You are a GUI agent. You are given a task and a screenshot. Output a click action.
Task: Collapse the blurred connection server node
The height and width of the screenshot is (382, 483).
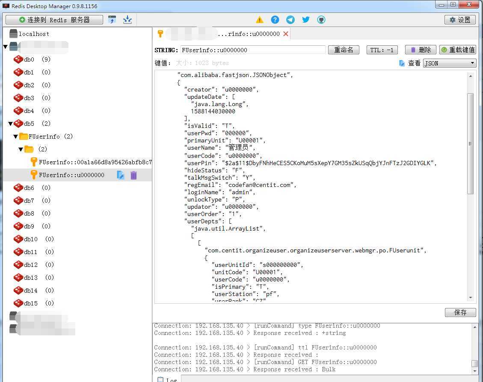coord(5,47)
